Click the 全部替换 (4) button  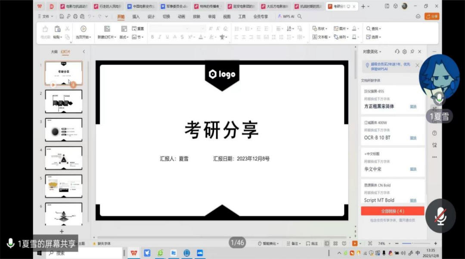click(392, 211)
